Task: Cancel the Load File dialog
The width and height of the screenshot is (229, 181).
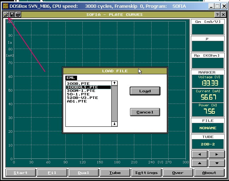Action: pos(145,112)
